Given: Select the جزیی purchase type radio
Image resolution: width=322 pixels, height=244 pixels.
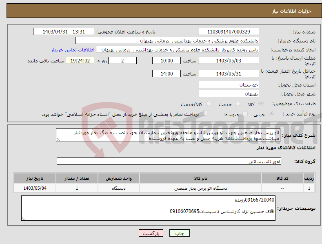Looking at the screenshot, I should point(271,113).
